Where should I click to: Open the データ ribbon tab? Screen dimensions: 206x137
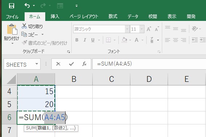point(133,17)
